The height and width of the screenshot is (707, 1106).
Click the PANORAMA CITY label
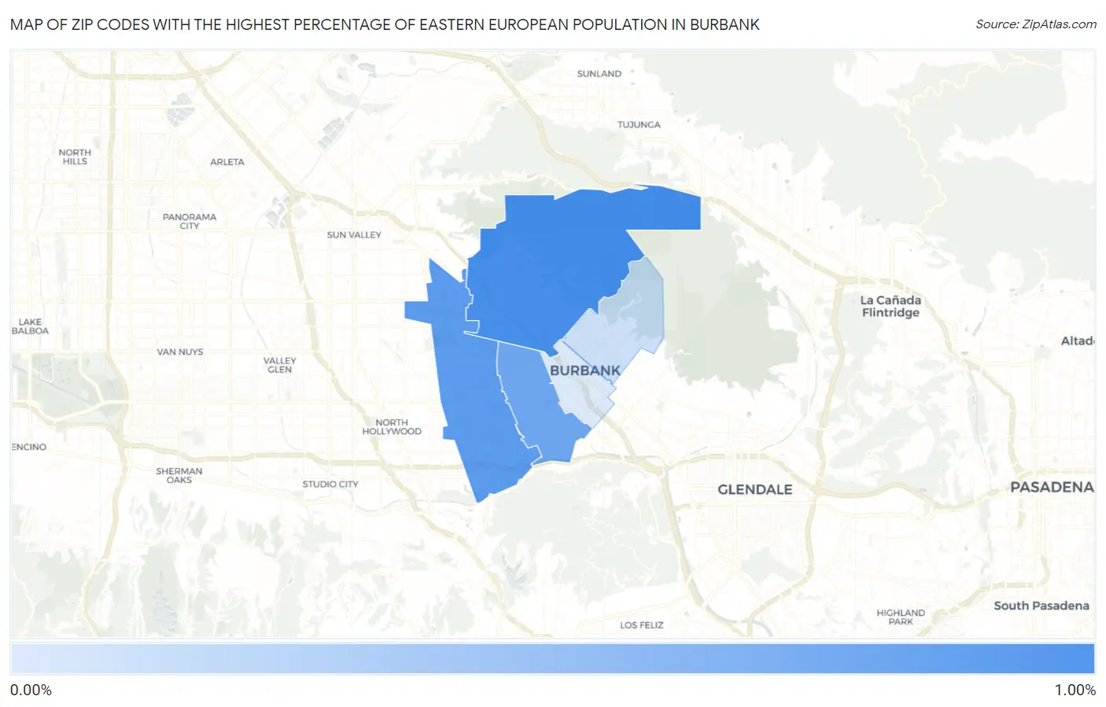coord(190,221)
